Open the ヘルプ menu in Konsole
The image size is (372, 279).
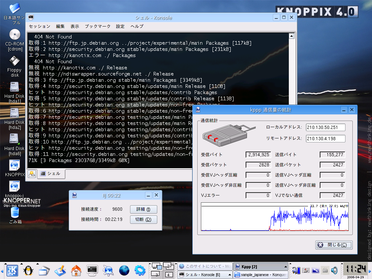pyautogui.click(x=137, y=26)
